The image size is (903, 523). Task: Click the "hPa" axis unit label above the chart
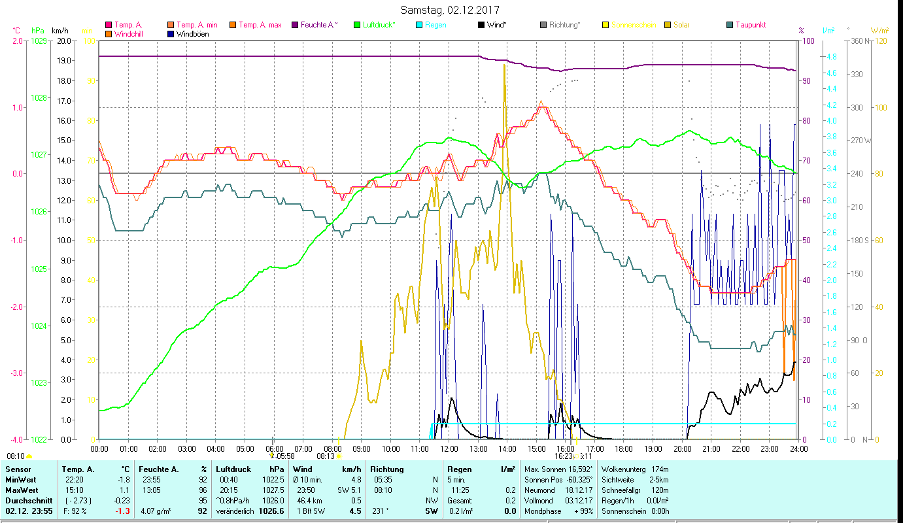[38, 31]
